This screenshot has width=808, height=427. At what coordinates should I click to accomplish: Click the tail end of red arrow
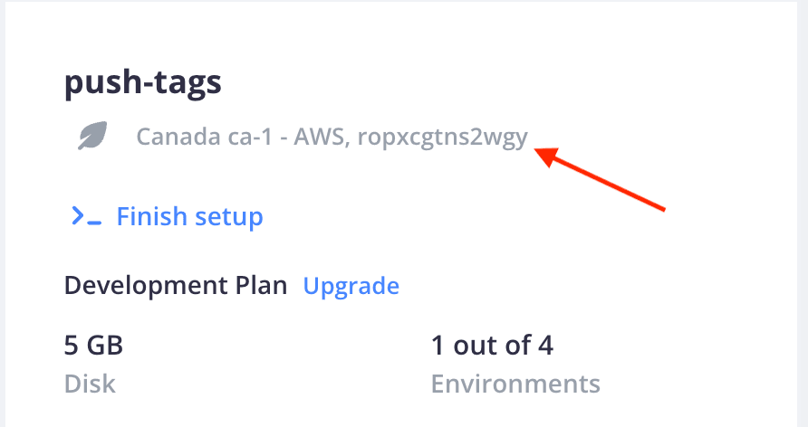(x=660, y=207)
